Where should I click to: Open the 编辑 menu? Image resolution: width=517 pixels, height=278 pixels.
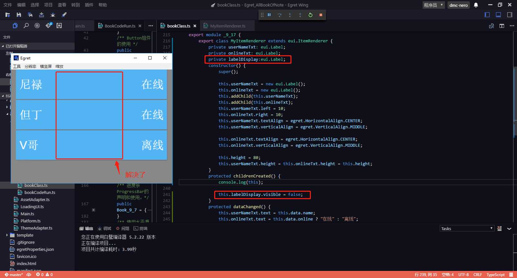(x=21, y=5)
